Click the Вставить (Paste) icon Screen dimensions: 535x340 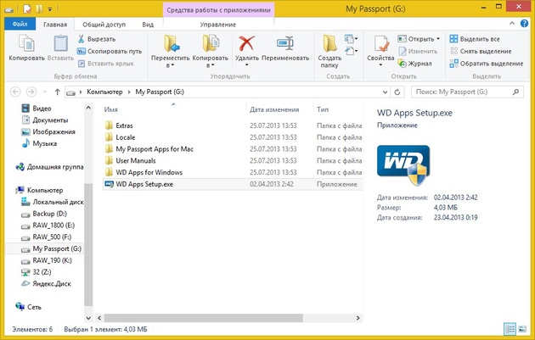pos(60,43)
